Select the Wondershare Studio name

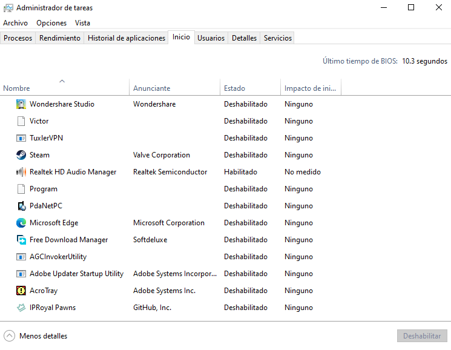pos(62,104)
